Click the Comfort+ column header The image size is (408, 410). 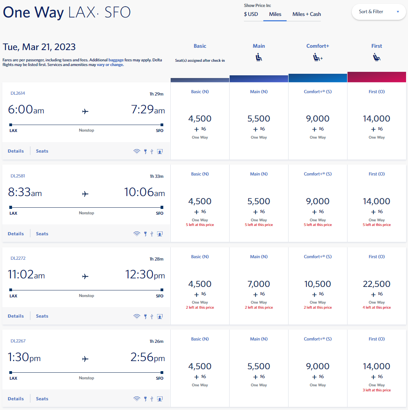click(318, 46)
